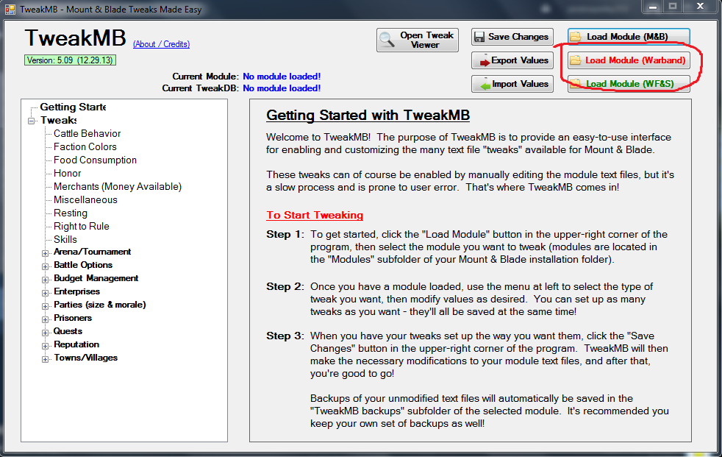Expand the Prisoners node

click(x=45, y=319)
